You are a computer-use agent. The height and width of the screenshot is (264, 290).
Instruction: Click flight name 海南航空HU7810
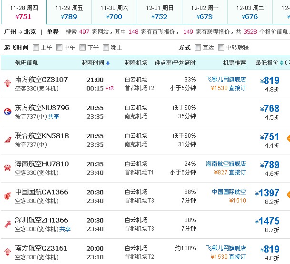pos(42,164)
